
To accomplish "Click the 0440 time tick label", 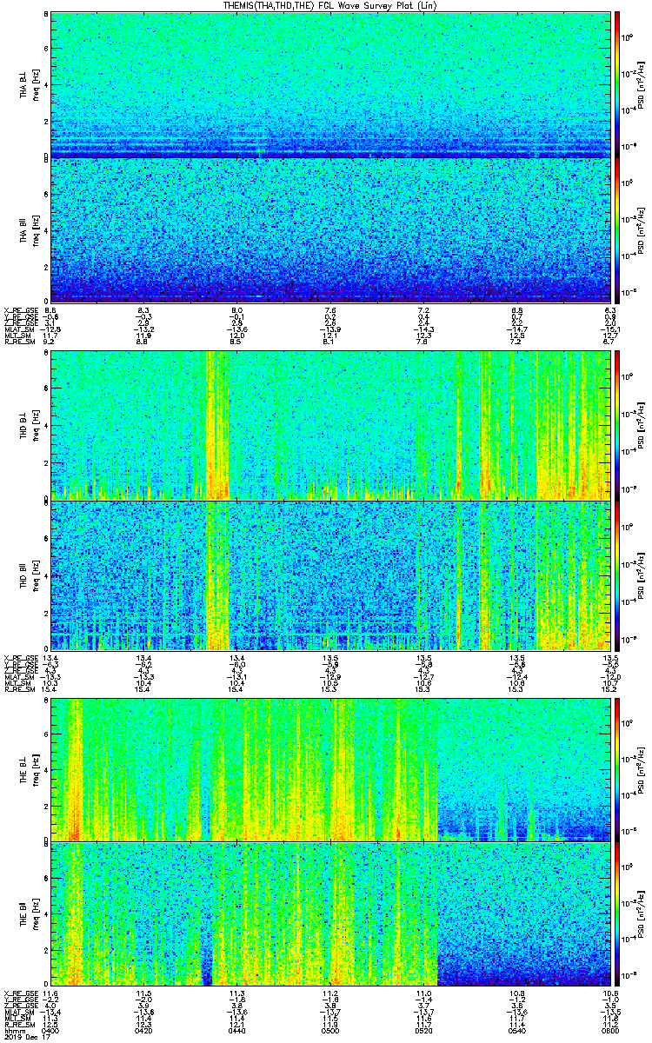I will coord(236,1031).
